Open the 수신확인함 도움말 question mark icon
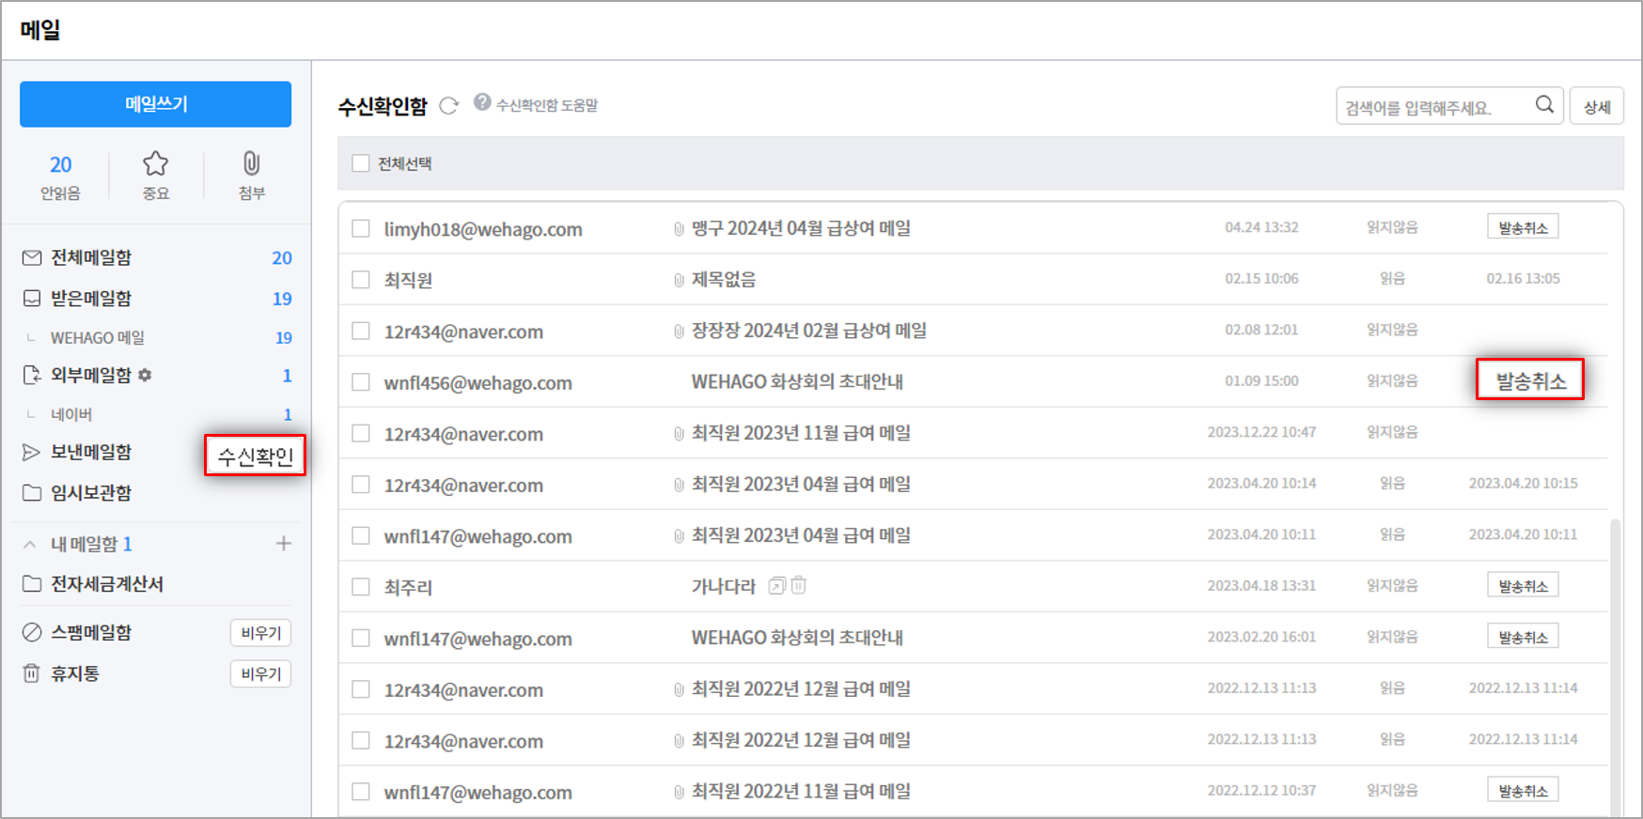The image size is (1643, 819). 482,102
